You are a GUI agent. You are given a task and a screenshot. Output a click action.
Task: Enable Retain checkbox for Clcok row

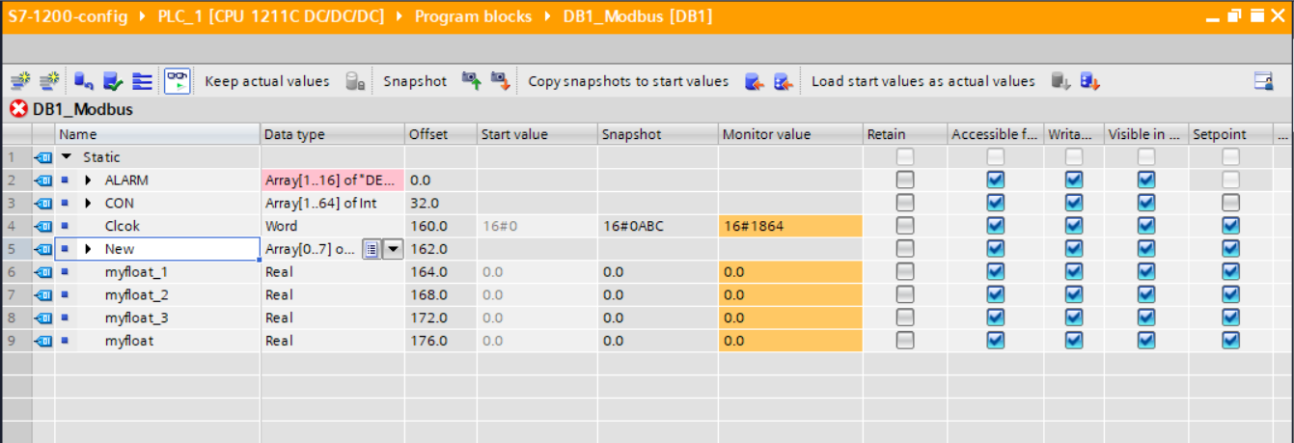pyautogui.click(x=904, y=226)
